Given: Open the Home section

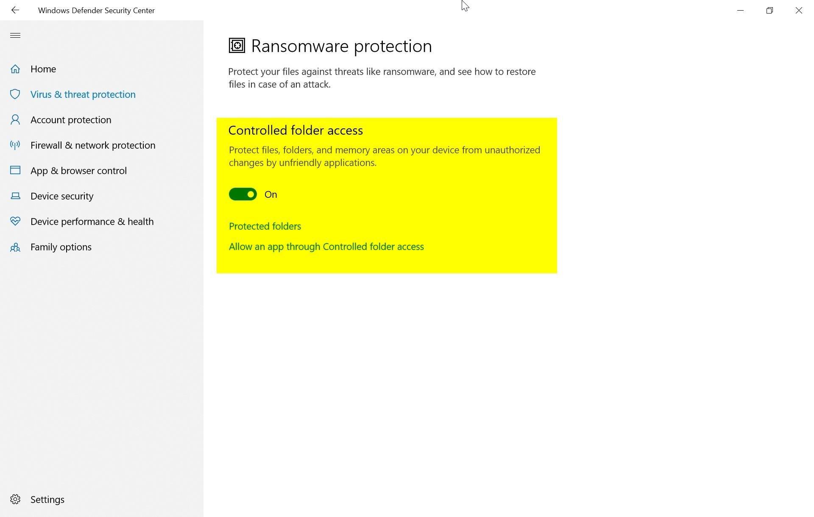Looking at the screenshot, I should (x=43, y=69).
